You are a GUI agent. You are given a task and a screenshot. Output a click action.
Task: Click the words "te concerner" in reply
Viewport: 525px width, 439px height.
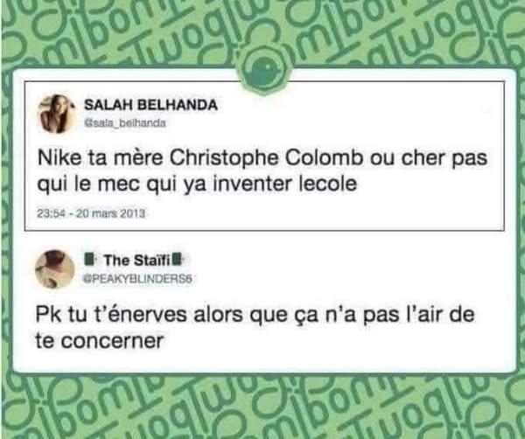coord(100,341)
